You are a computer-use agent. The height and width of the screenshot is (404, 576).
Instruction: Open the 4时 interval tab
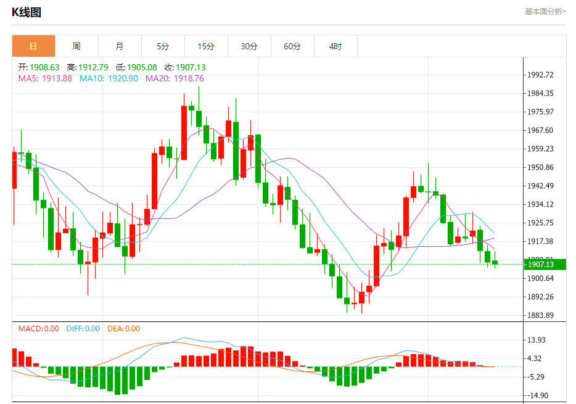click(335, 46)
